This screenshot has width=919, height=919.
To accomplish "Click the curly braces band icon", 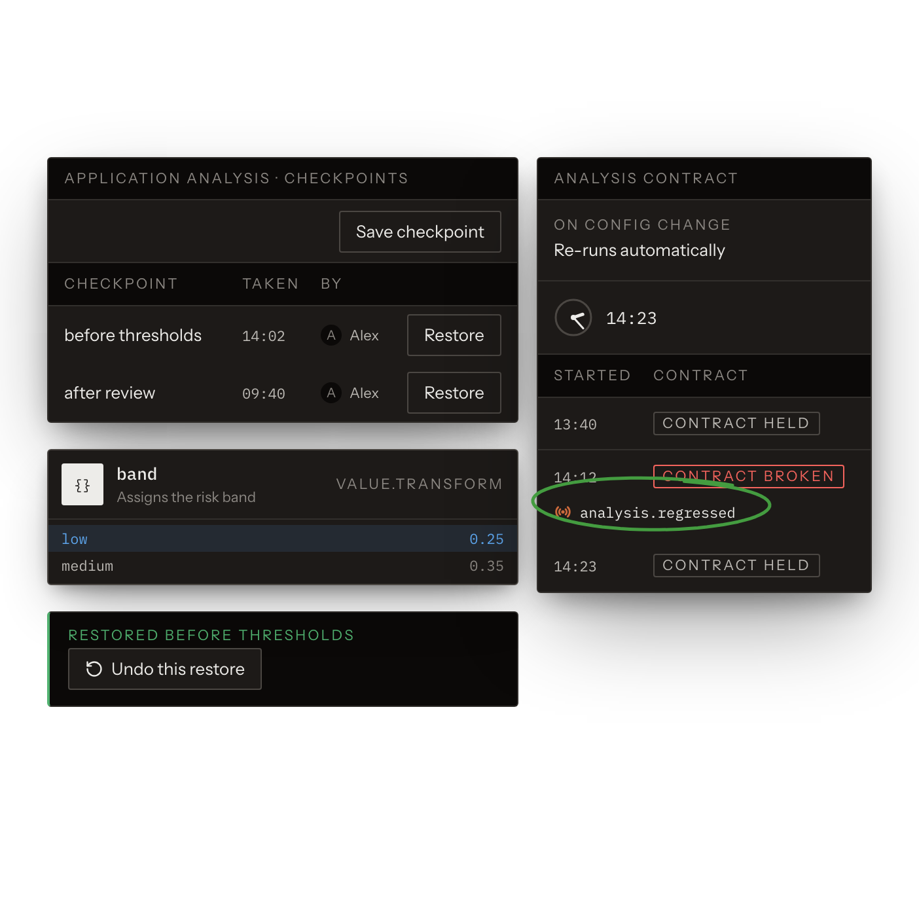I will 82,484.
